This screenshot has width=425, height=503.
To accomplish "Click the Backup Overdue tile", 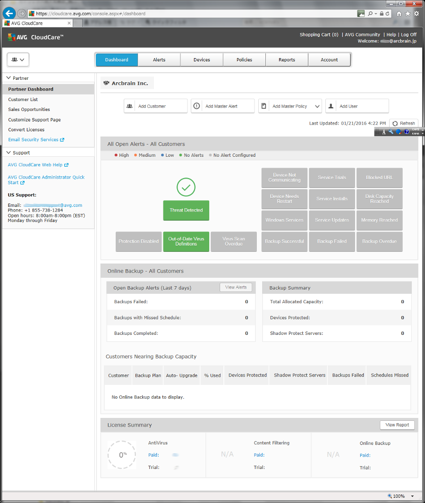I will (380, 241).
